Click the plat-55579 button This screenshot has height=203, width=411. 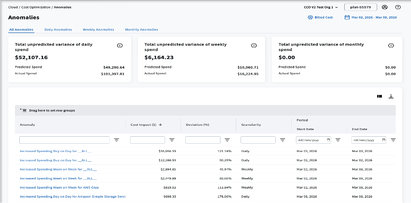pos(361,7)
